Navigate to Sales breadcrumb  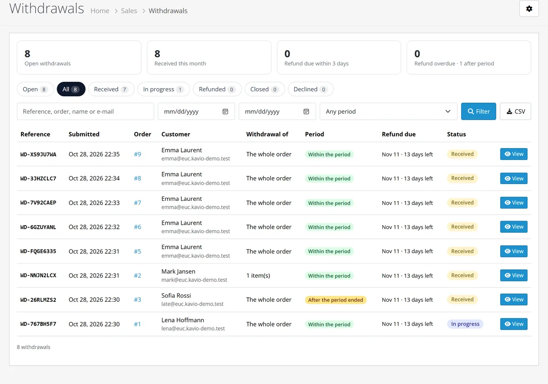tap(129, 11)
